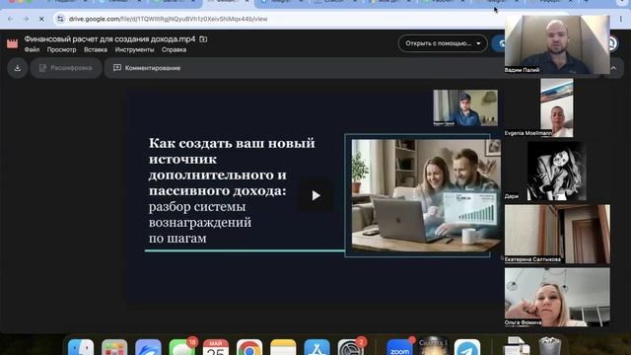Click the move-to-folder icon beside file title
Screen dimensions: 631x355
[x=203, y=39]
